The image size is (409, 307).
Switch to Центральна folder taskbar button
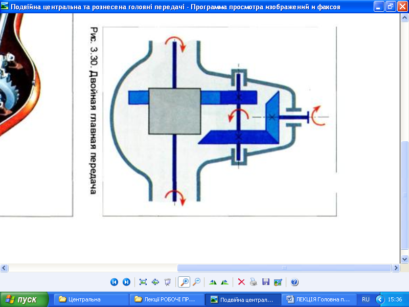click(92, 299)
